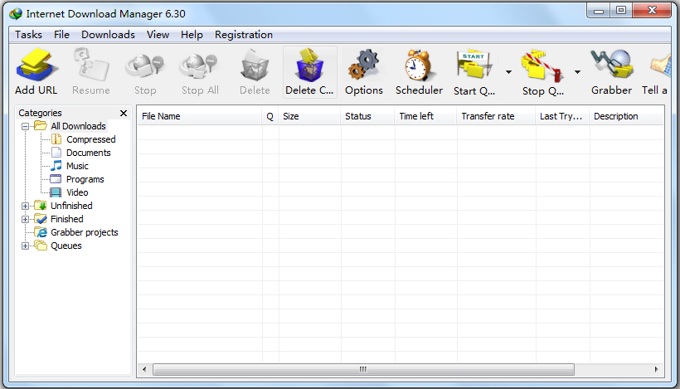Open the View menu

pos(158,35)
